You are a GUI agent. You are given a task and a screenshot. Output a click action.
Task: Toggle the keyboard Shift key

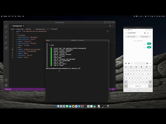pyautogui.click(x=126, y=82)
